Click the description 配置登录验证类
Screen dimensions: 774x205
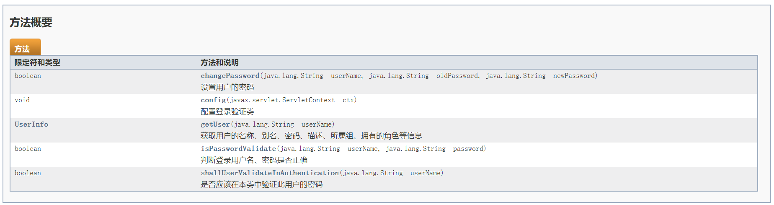pos(227,112)
